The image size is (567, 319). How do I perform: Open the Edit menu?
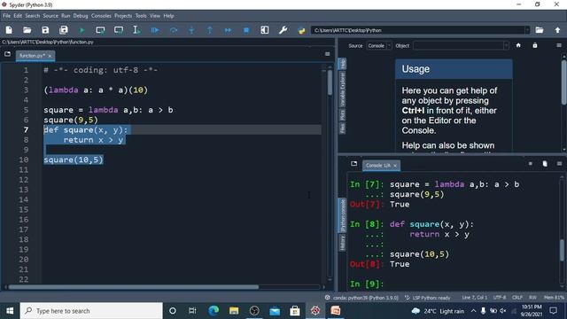pyautogui.click(x=18, y=16)
